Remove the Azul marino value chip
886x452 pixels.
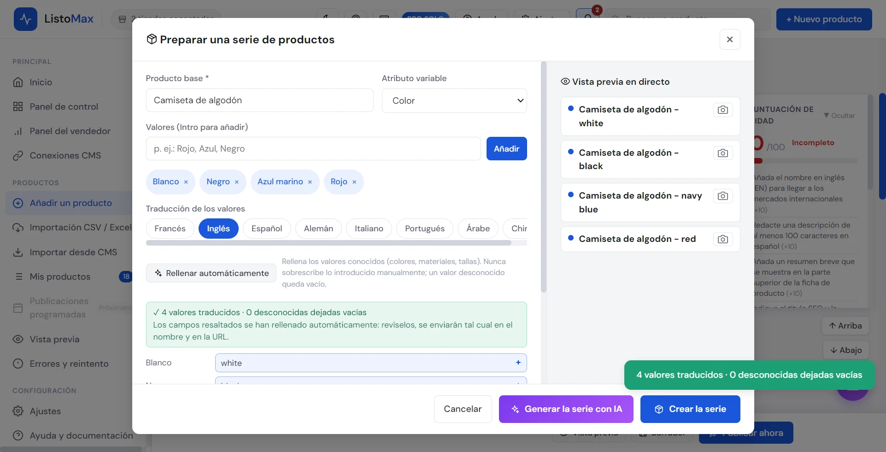point(310,182)
